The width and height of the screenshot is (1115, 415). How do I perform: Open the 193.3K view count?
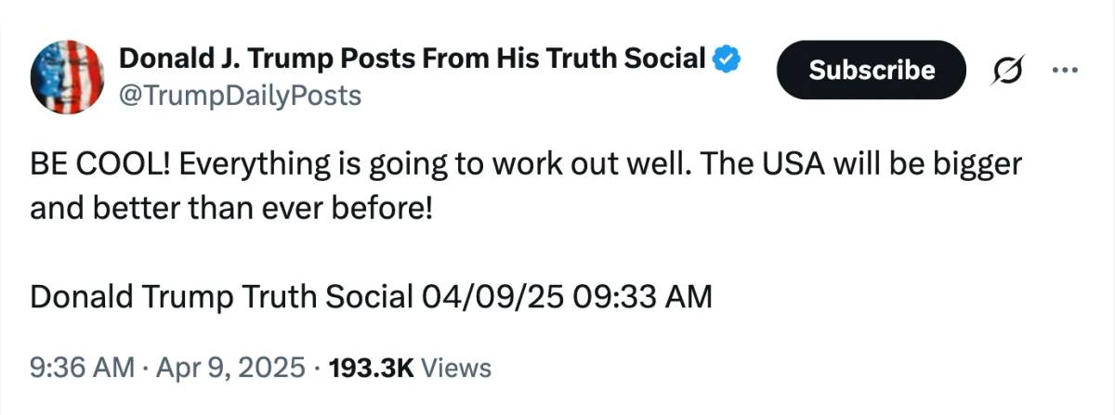pos(368,368)
